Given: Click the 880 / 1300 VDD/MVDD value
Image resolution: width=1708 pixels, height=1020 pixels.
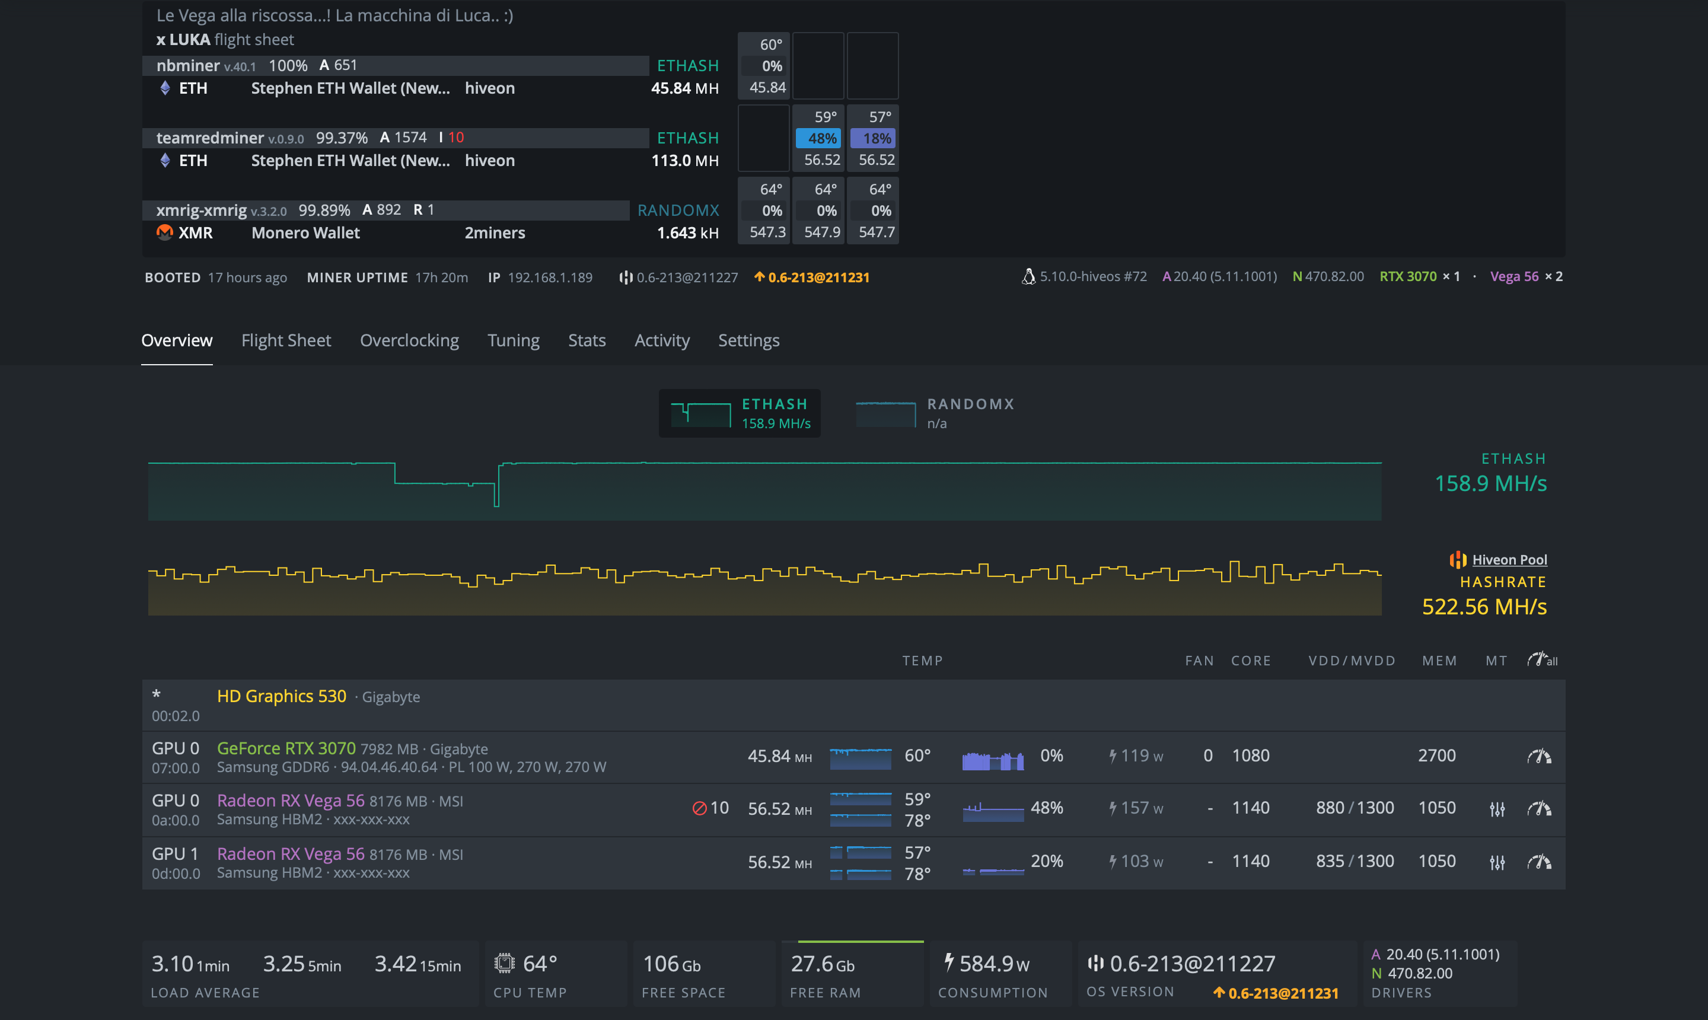Looking at the screenshot, I should pos(1355,808).
